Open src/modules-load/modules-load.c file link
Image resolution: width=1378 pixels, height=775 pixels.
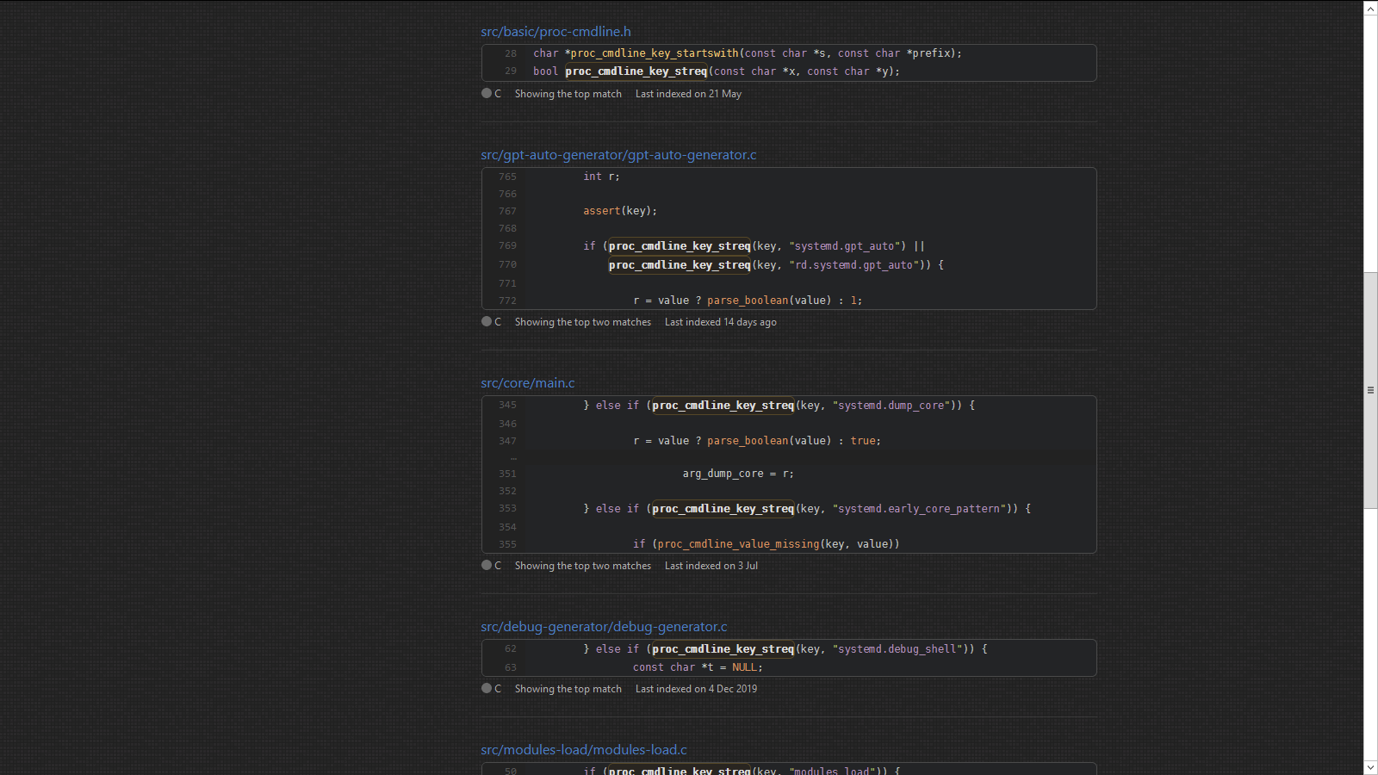pyautogui.click(x=583, y=750)
